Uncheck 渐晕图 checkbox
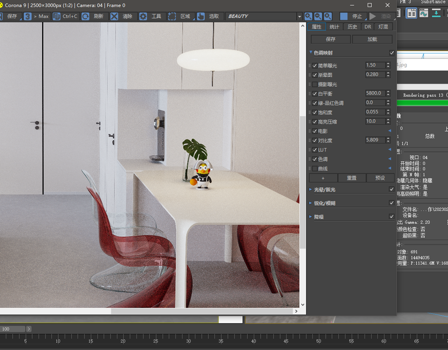448x350 pixels. click(x=315, y=75)
